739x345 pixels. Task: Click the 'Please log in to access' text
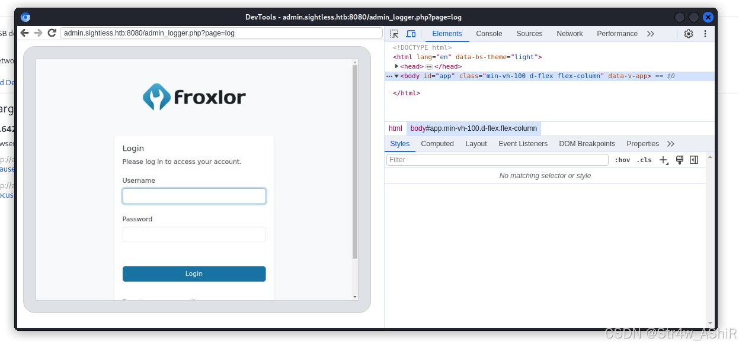pyautogui.click(x=182, y=162)
